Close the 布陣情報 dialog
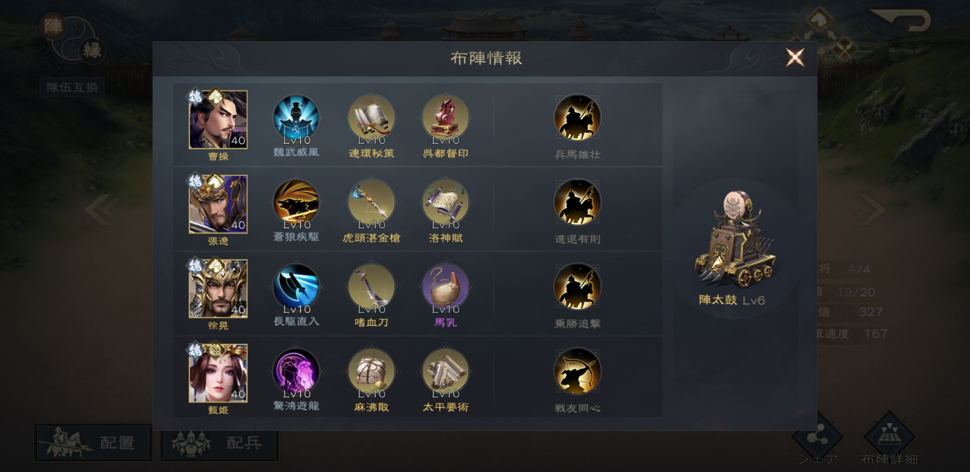 (795, 57)
